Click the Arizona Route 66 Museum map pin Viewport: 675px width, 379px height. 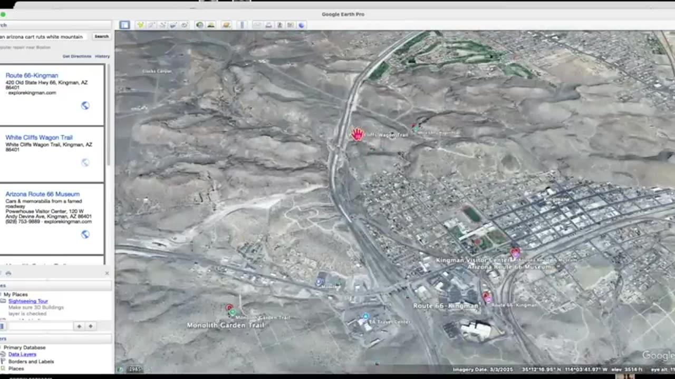[x=515, y=253]
